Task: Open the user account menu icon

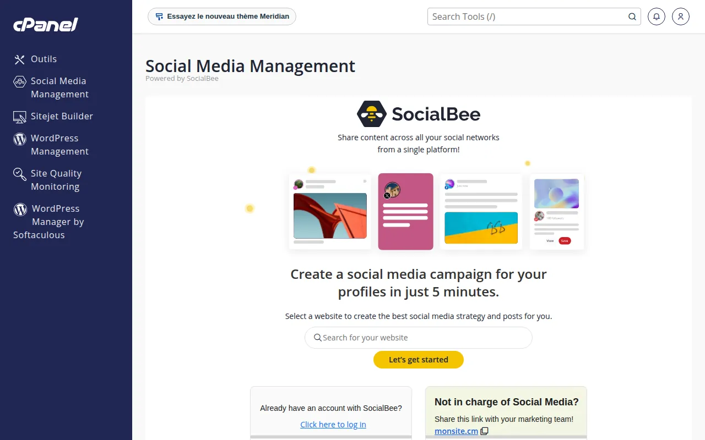Action: click(x=681, y=16)
